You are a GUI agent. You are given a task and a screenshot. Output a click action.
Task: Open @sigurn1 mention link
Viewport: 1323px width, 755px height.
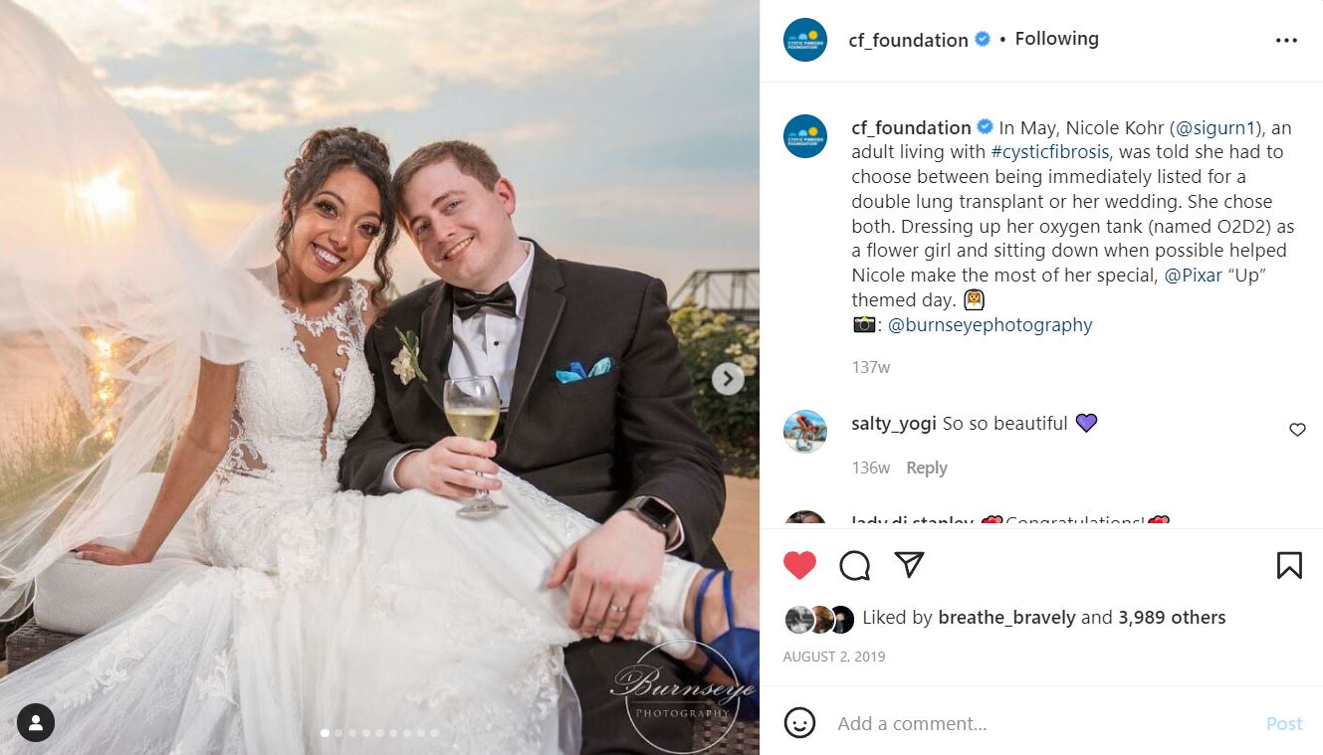(1213, 127)
